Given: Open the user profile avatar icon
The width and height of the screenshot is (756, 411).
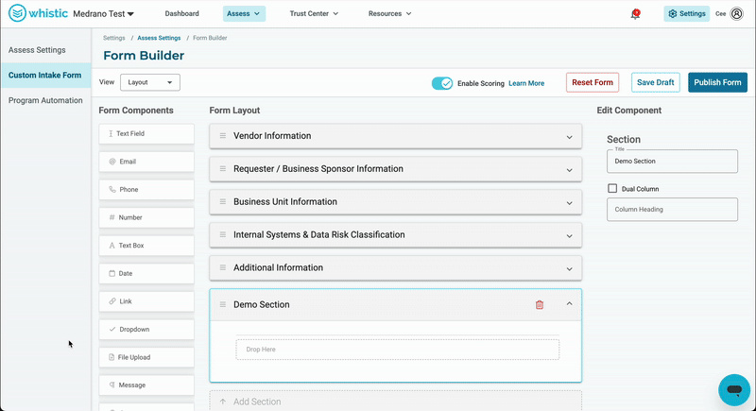Looking at the screenshot, I should point(737,13).
